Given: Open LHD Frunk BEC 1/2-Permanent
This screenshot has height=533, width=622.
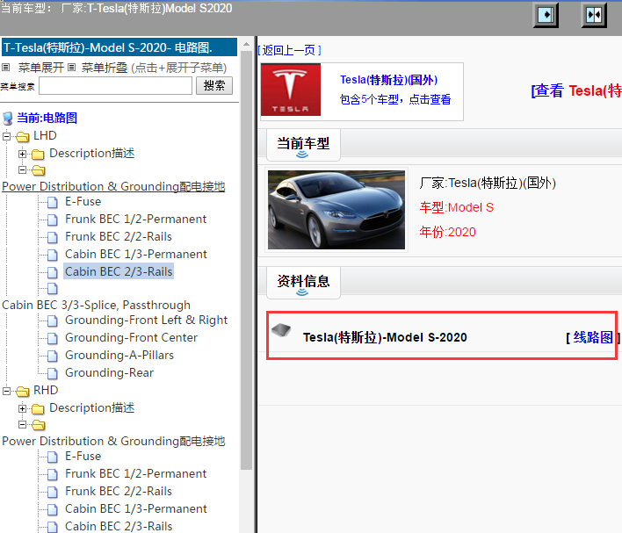Looking at the screenshot, I should 135,219.
